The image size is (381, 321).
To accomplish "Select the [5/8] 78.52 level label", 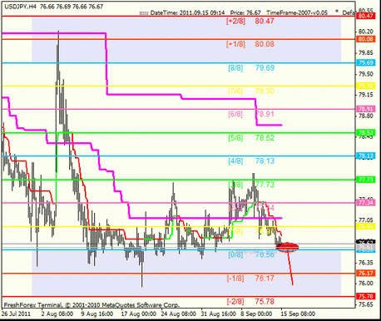I will pos(251,138).
